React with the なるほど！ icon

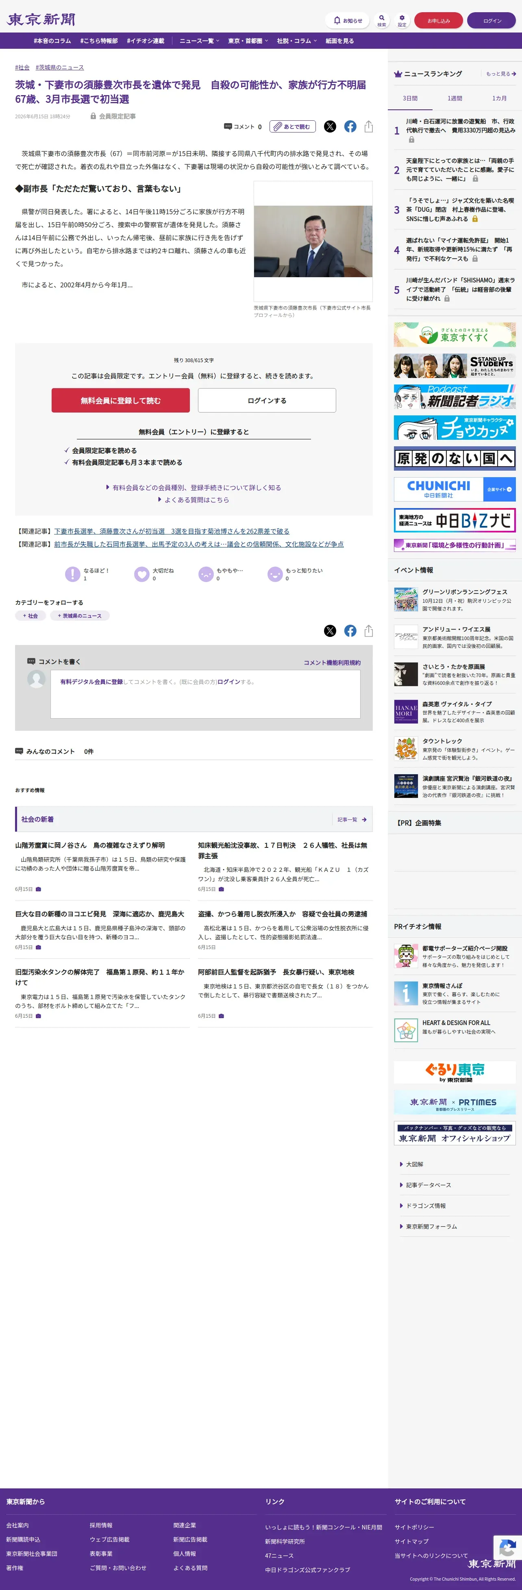click(x=73, y=574)
